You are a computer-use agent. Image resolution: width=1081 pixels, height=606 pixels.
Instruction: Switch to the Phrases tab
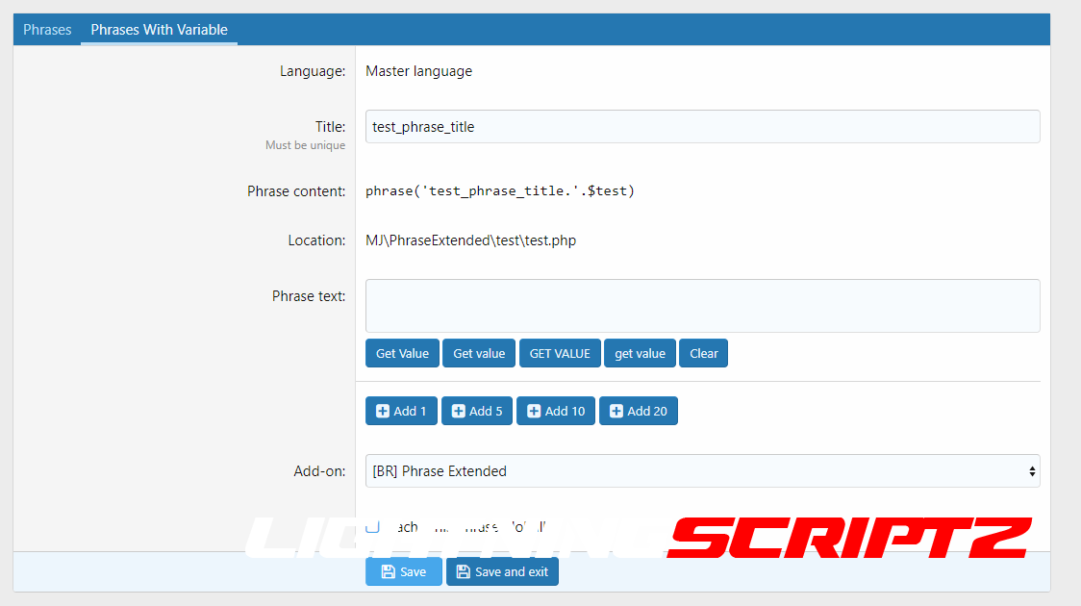coord(47,30)
